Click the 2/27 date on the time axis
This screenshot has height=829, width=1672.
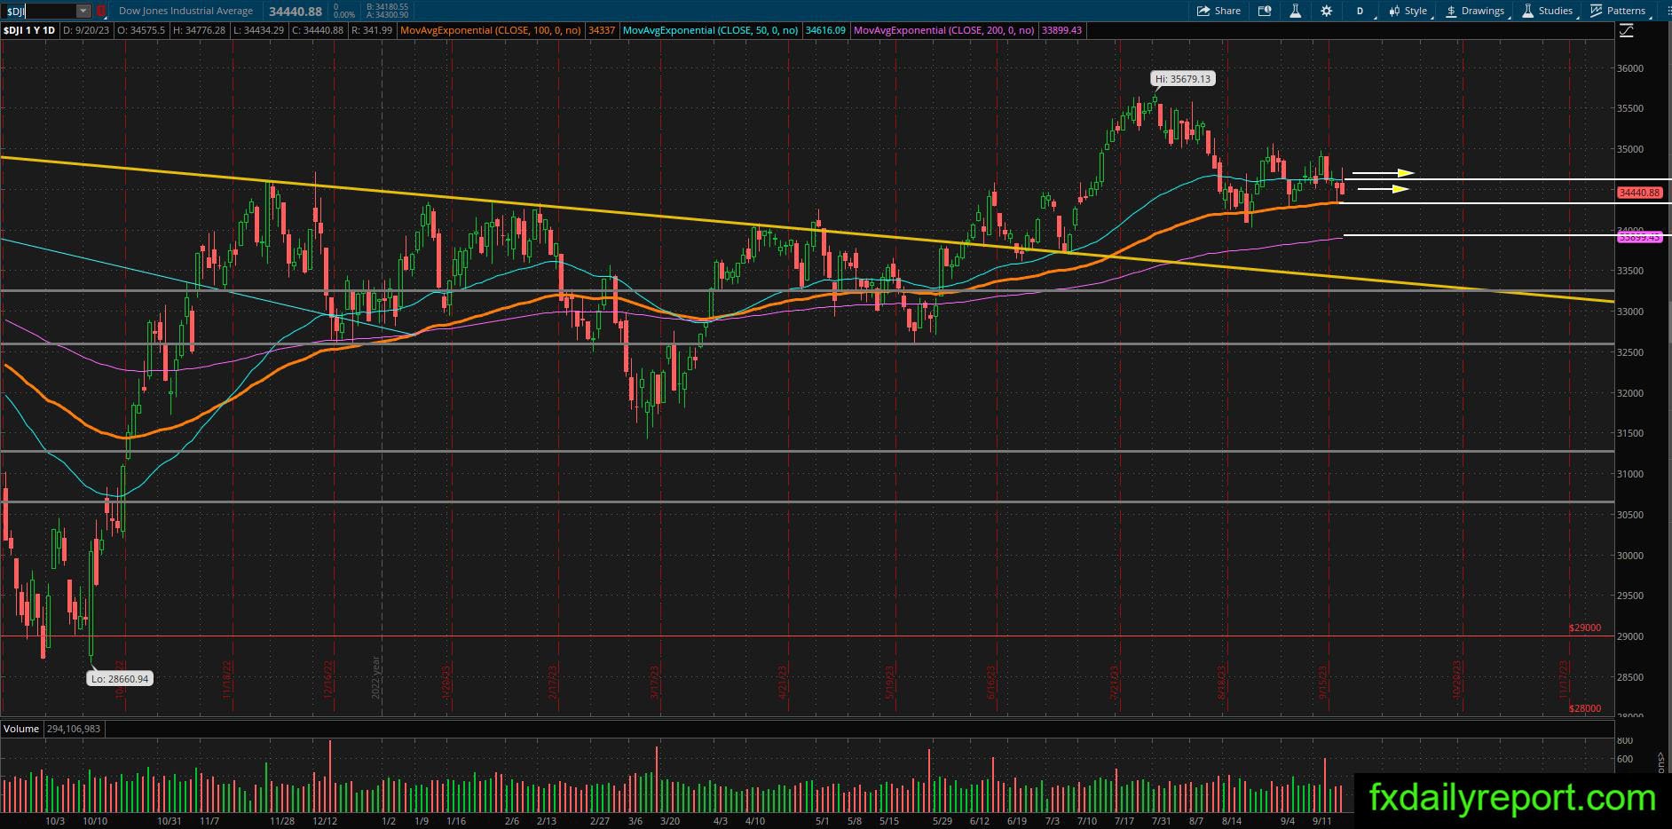[x=601, y=821]
